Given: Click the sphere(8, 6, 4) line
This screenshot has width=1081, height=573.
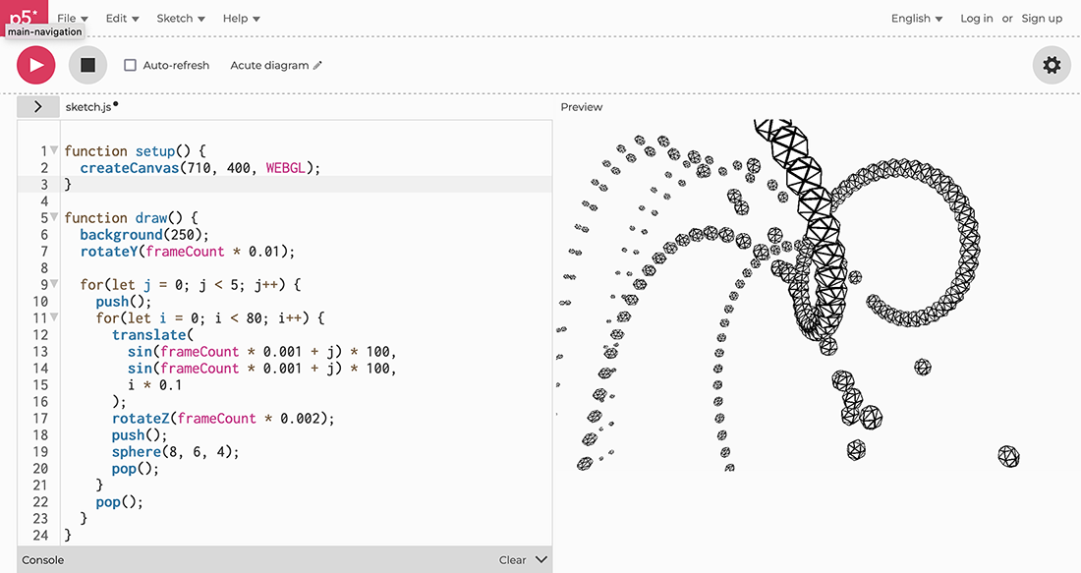Looking at the screenshot, I should pyautogui.click(x=175, y=452).
